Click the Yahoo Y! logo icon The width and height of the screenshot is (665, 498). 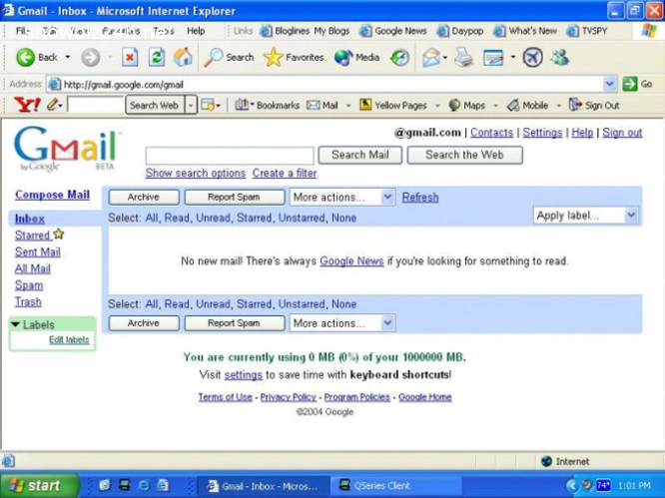pos(27,105)
